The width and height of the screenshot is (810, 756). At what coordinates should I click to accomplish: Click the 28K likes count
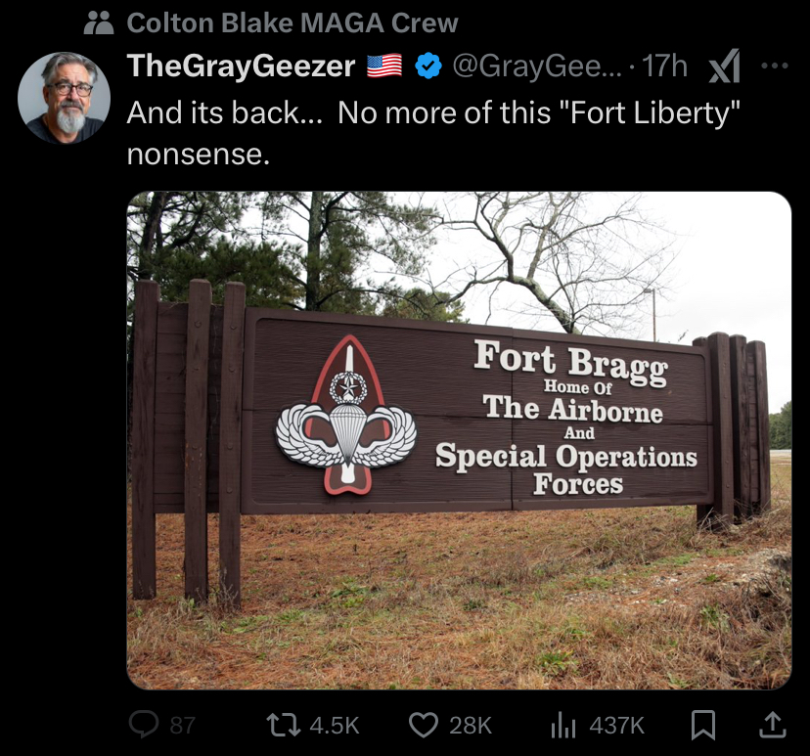471,725
